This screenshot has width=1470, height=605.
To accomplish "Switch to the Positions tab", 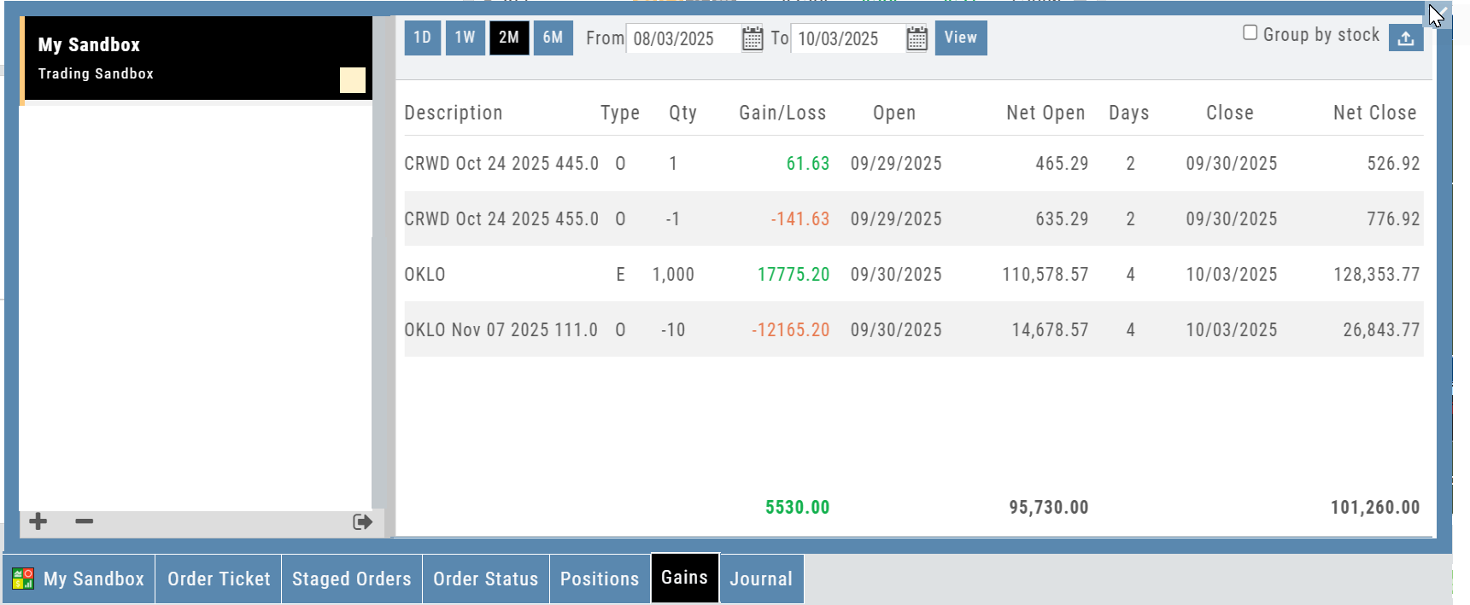I will (599, 579).
